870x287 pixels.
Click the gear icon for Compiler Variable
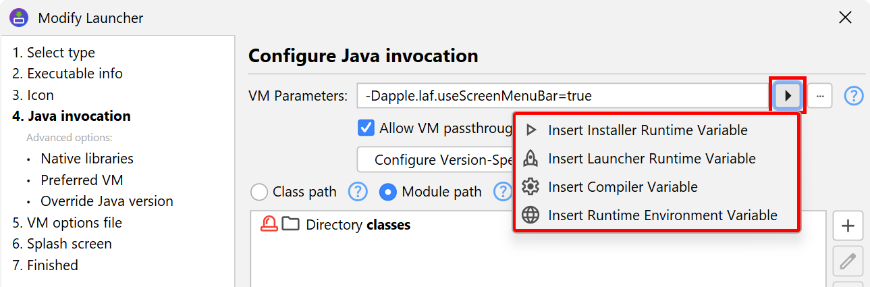tap(531, 187)
